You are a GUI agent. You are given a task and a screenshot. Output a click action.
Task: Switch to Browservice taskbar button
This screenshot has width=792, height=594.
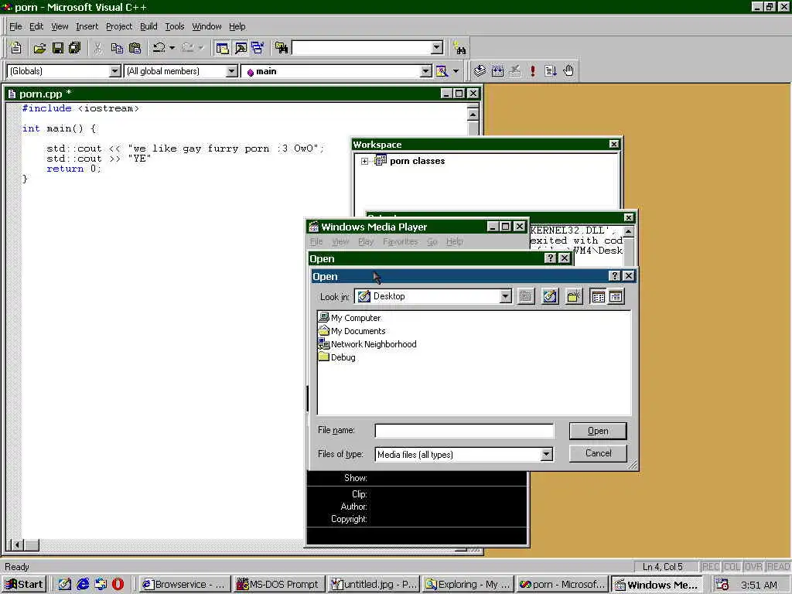click(x=184, y=585)
